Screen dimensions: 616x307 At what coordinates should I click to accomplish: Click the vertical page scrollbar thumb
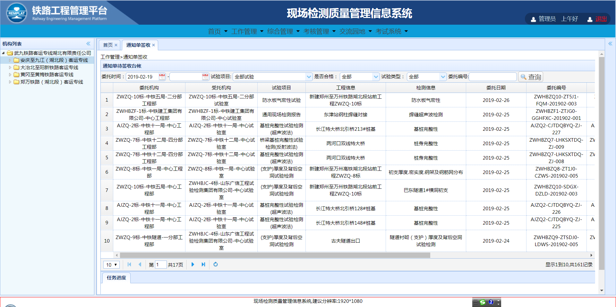602,163
